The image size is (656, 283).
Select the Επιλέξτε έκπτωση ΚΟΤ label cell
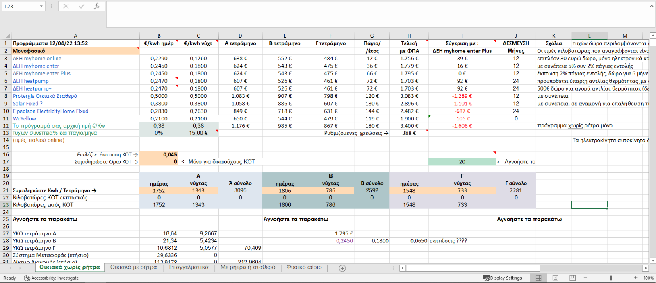(75, 155)
